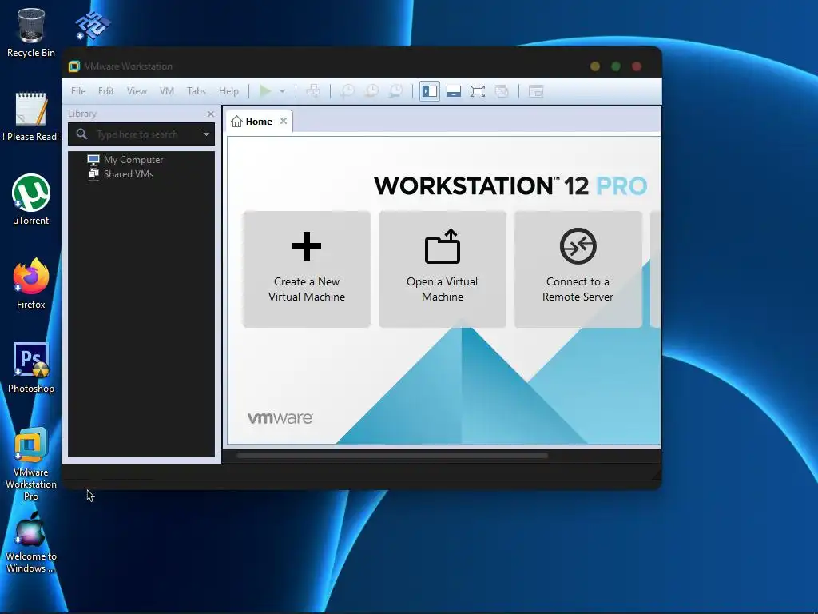The image size is (818, 614).
Task: Open the Edit menu
Action: pyautogui.click(x=106, y=91)
